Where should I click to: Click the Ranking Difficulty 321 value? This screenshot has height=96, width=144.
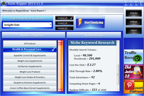(x=94, y=90)
